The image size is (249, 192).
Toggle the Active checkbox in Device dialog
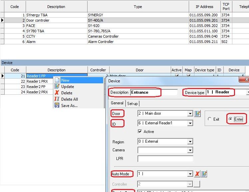tap(140, 132)
